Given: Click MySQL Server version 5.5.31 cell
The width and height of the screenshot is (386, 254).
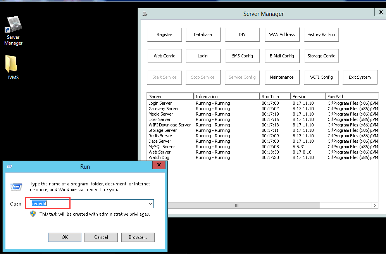Looking at the screenshot, I should point(299,147).
